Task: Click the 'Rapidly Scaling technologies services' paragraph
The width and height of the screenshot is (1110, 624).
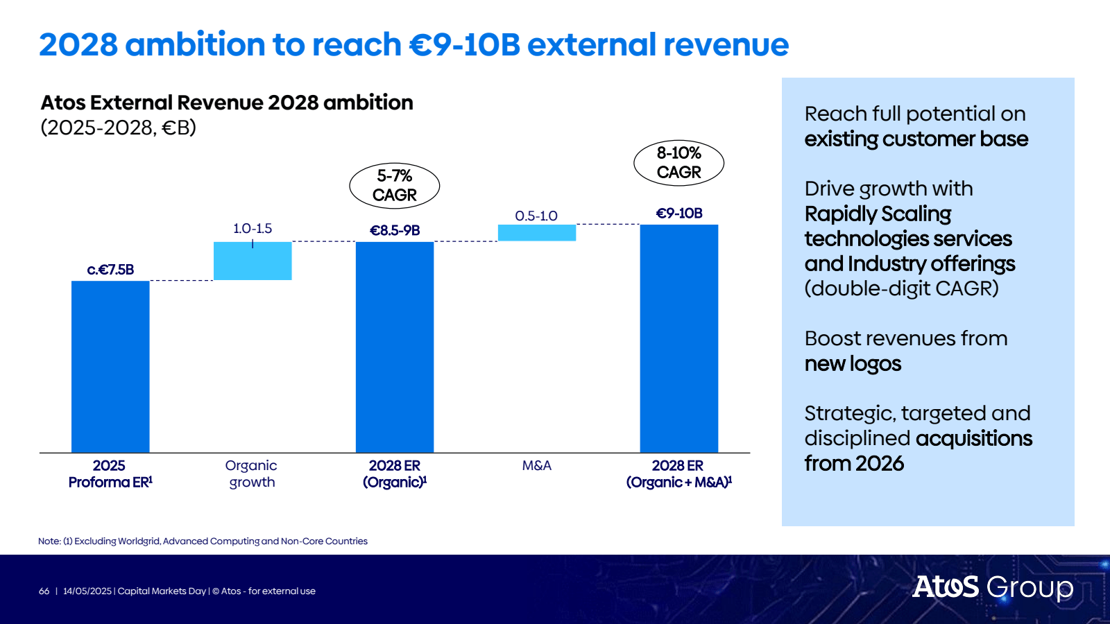Action: pos(910,239)
